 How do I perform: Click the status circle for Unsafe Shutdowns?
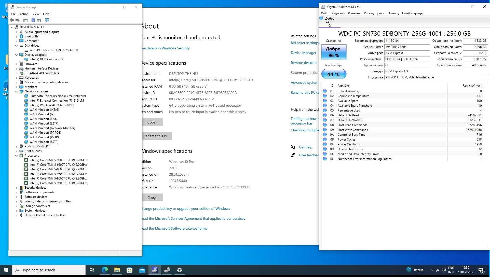[325, 149]
